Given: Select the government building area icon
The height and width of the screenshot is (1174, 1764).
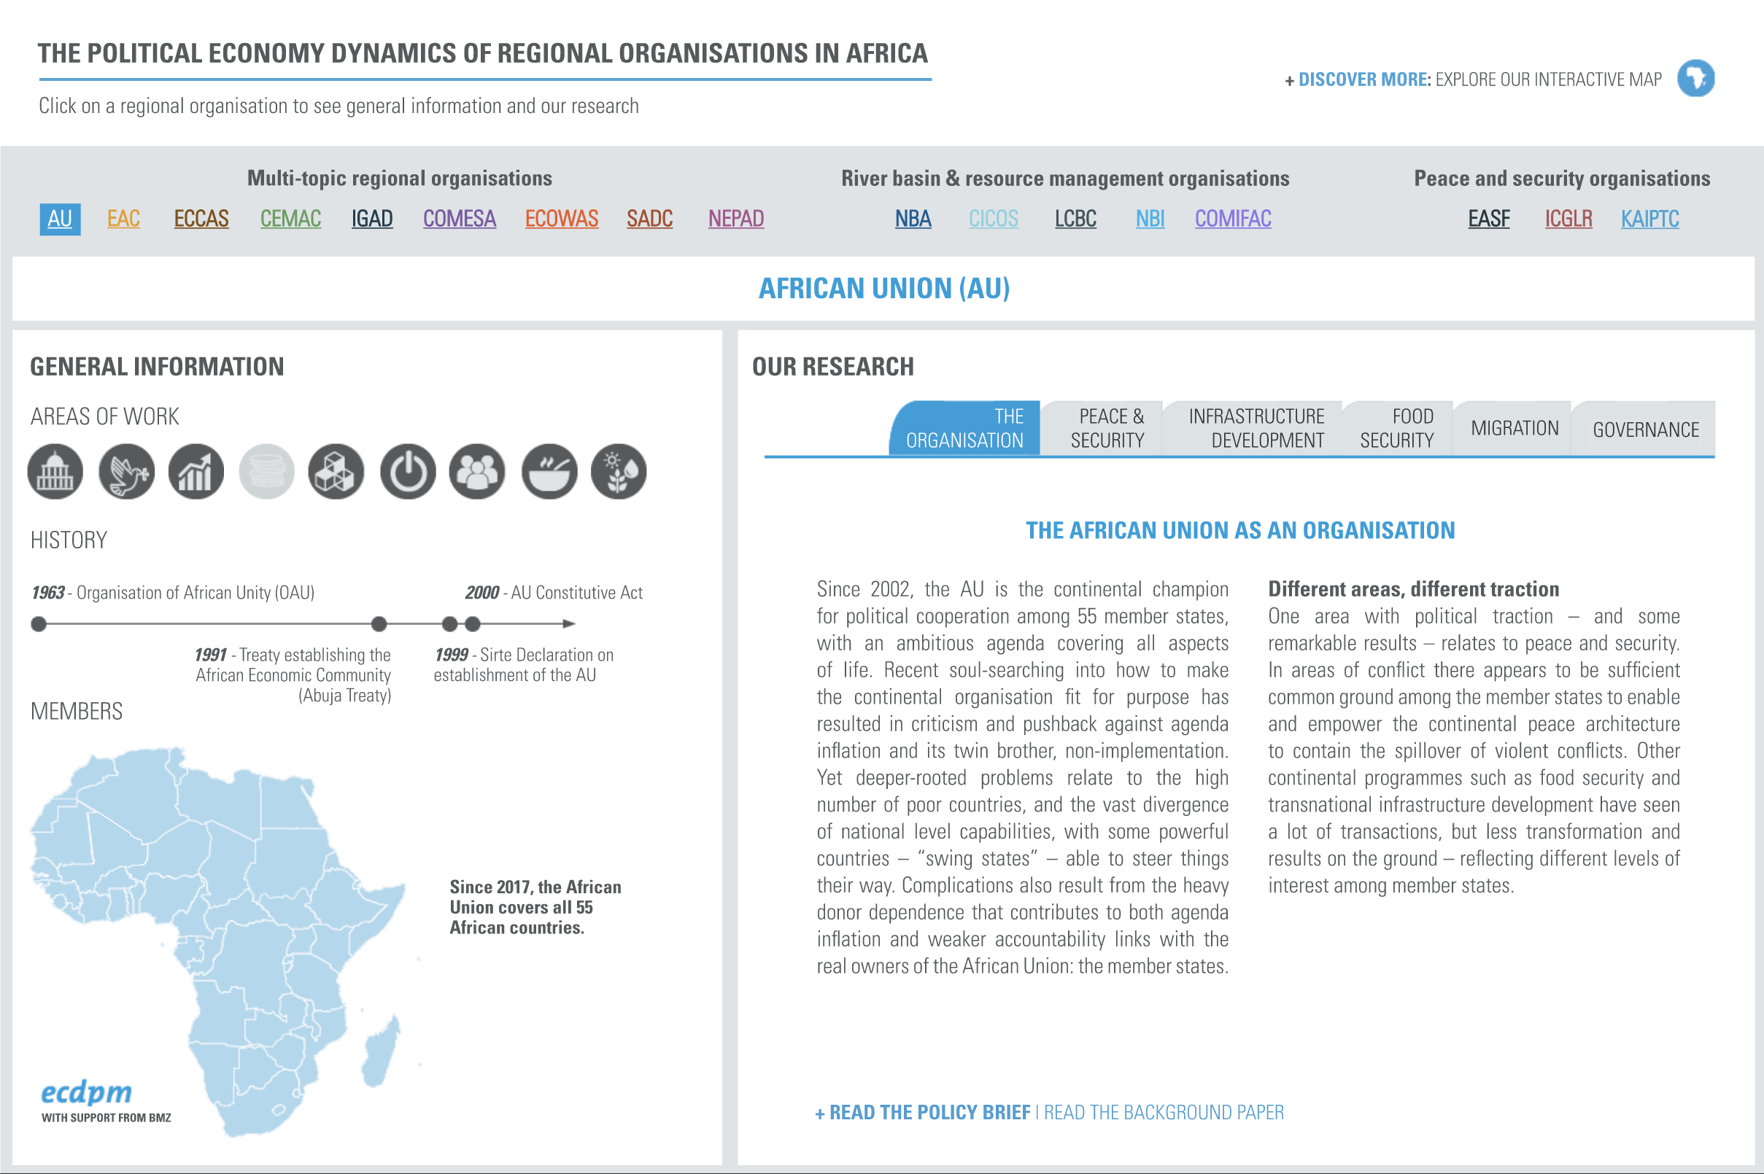Looking at the screenshot, I should click(55, 472).
